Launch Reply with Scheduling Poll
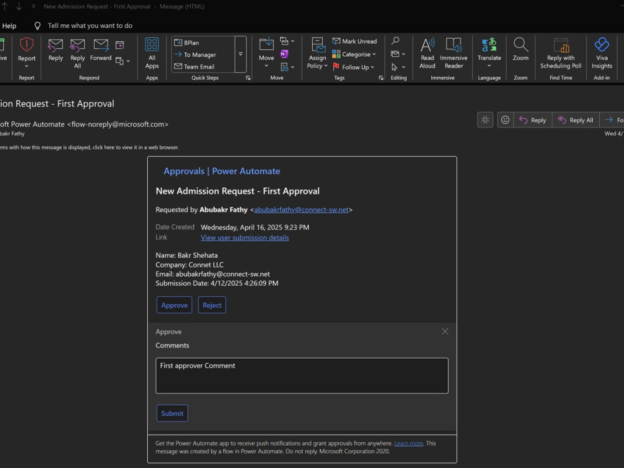The height and width of the screenshot is (468, 624). pos(560,53)
